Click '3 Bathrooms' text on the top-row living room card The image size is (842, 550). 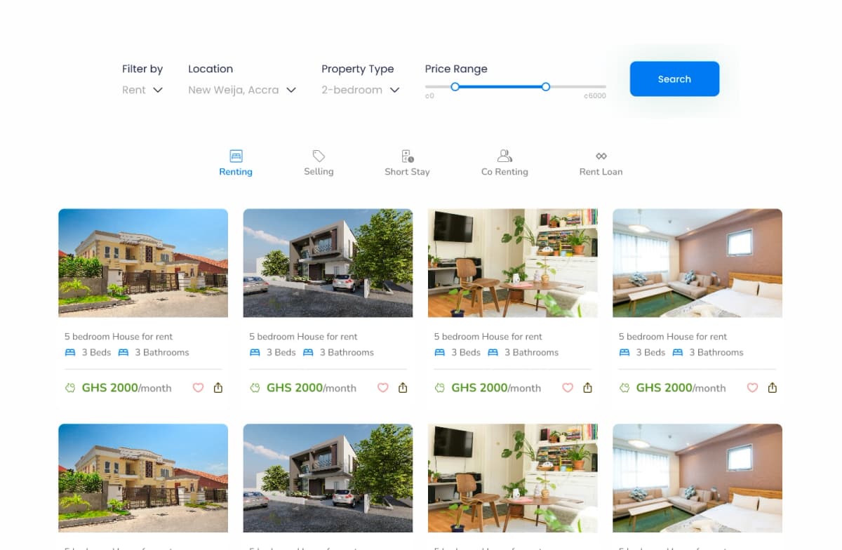click(x=532, y=352)
